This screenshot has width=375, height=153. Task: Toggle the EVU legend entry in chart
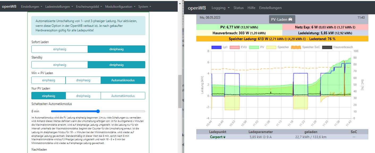pos(235,47)
